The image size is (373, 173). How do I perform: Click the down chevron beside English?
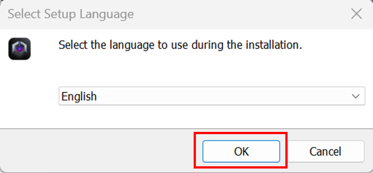[x=356, y=96]
